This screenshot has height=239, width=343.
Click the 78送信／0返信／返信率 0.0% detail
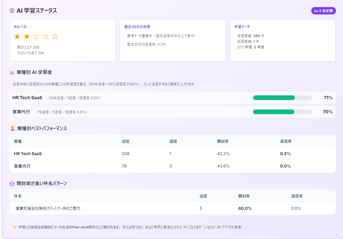(x=62, y=112)
